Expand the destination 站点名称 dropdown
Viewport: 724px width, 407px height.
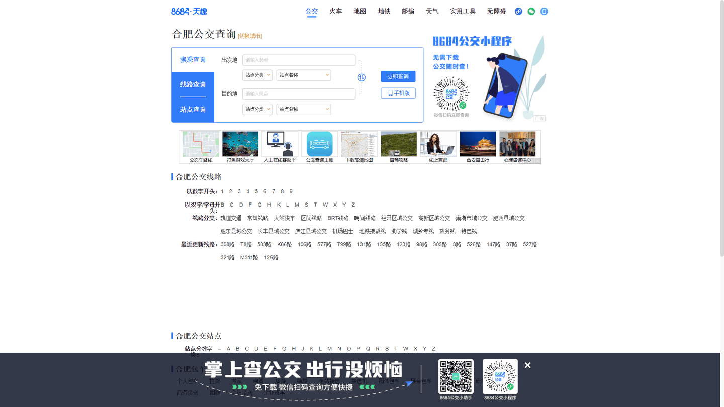tap(304, 109)
